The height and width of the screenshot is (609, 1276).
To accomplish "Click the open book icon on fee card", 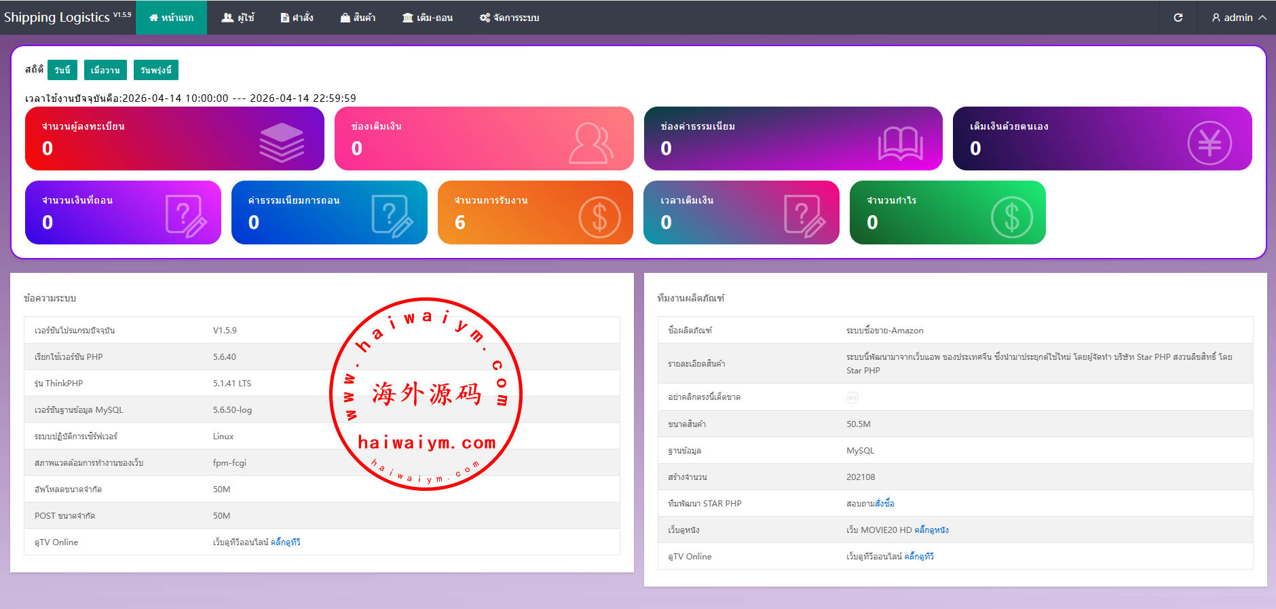I will pyautogui.click(x=900, y=143).
